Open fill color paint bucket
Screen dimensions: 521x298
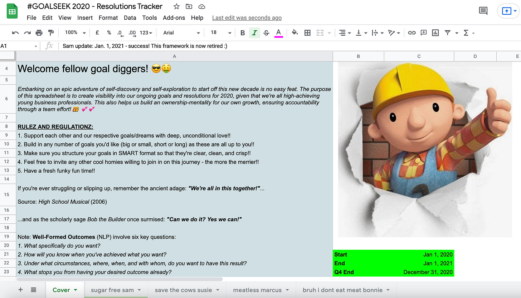295,33
